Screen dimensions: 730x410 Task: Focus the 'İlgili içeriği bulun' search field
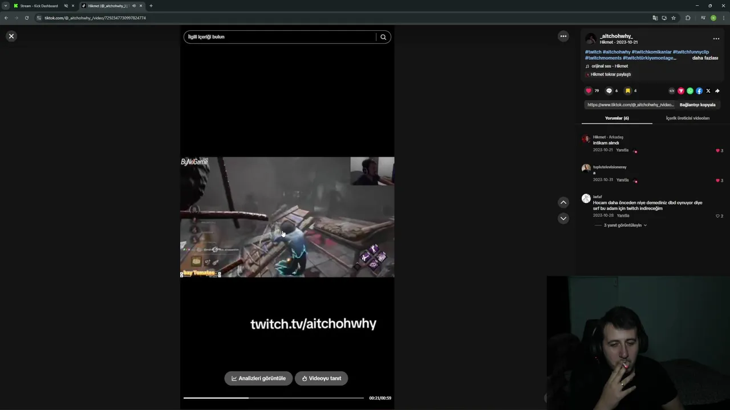(x=279, y=37)
